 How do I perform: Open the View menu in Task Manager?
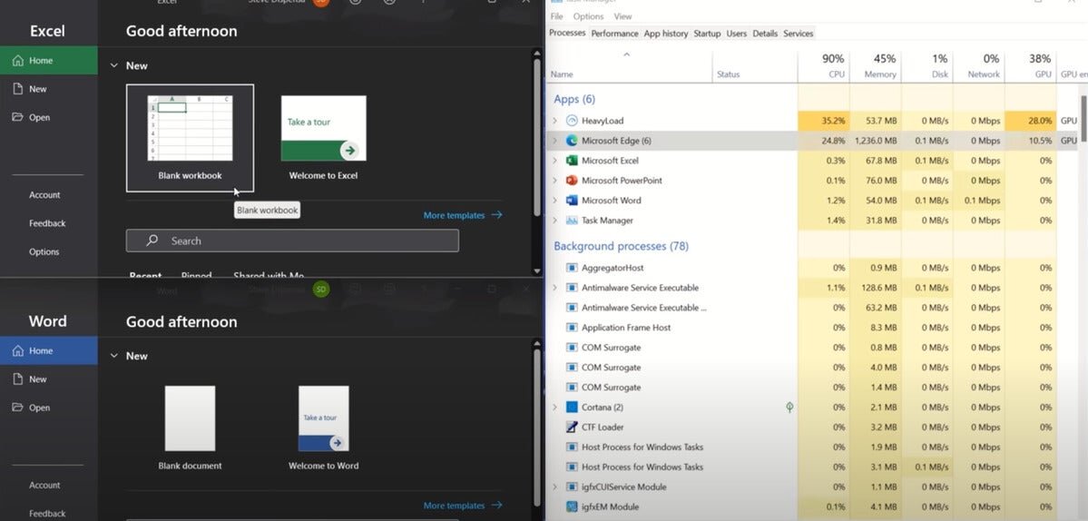tap(623, 16)
